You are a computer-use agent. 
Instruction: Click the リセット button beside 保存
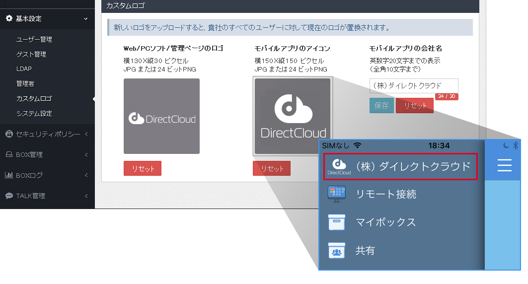415,105
